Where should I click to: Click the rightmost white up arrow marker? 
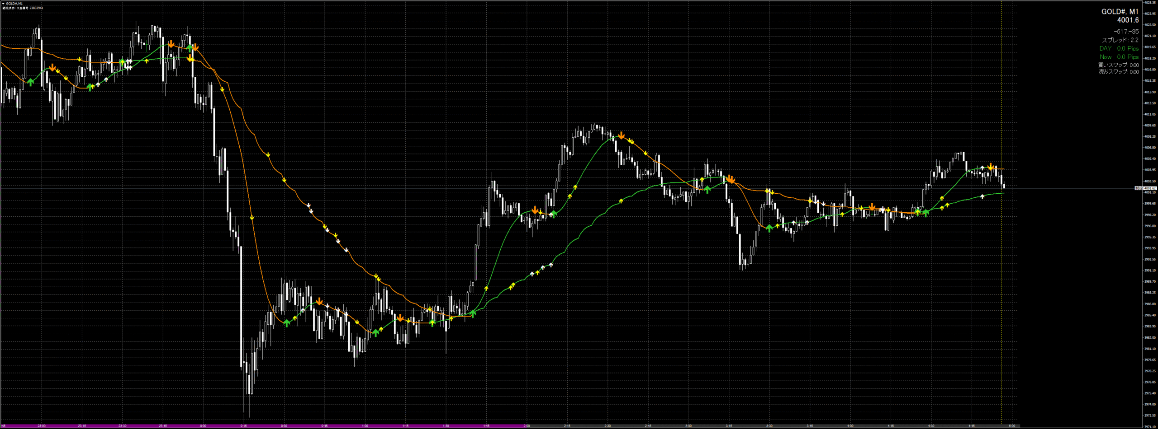coord(982,196)
